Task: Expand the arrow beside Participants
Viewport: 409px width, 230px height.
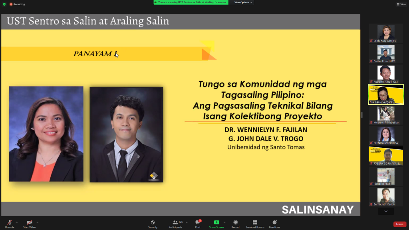Action: 187,222
